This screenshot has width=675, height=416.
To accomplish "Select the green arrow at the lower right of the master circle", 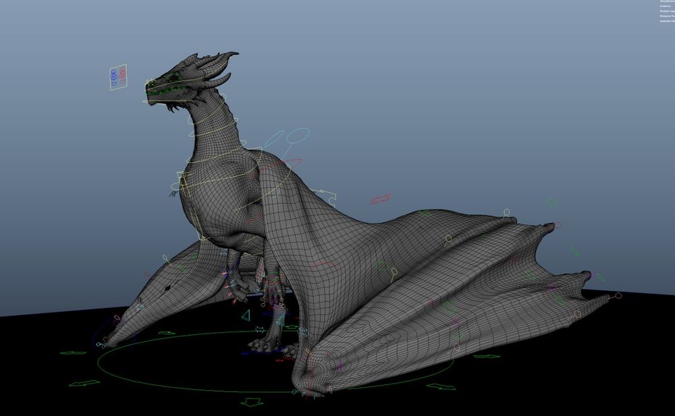I will (x=441, y=386).
